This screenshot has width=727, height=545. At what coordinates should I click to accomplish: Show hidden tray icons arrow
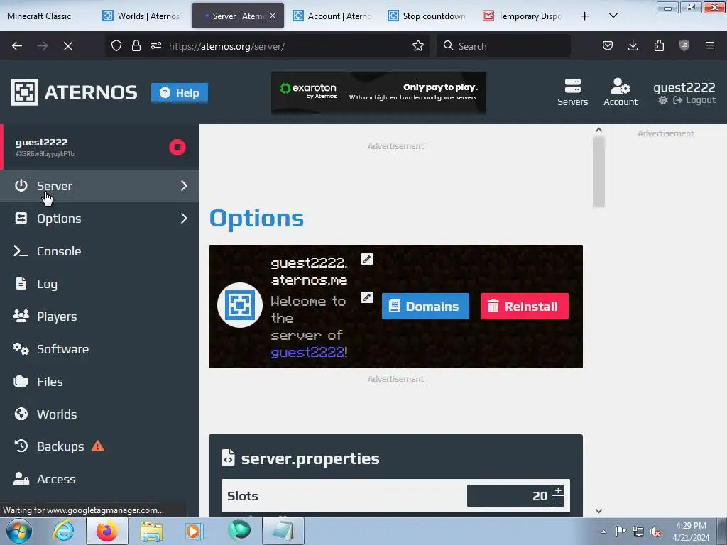pyautogui.click(x=603, y=532)
